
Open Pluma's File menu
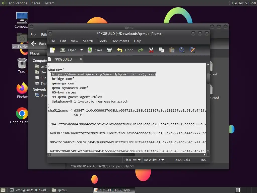tap(52, 41)
